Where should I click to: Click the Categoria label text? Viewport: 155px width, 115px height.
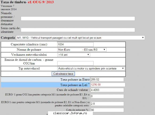[8, 38]
